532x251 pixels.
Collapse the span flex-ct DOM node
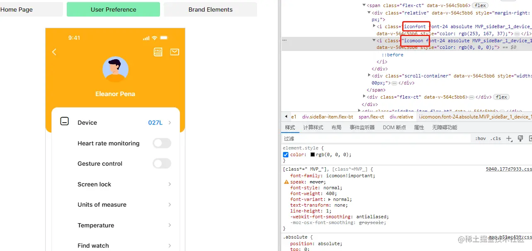point(364,5)
